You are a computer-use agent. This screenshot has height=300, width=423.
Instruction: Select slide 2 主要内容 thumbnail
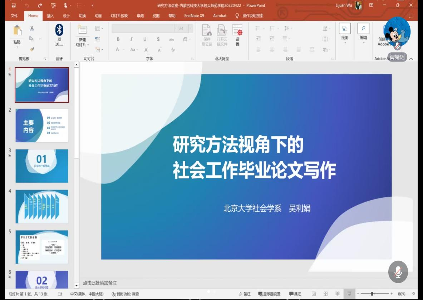coord(42,126)
